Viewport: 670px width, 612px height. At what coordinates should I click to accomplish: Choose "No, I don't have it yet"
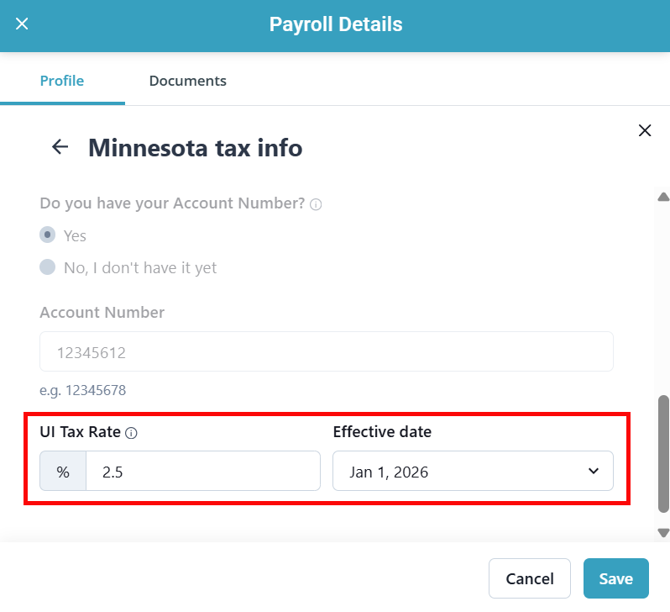[48, 267]
